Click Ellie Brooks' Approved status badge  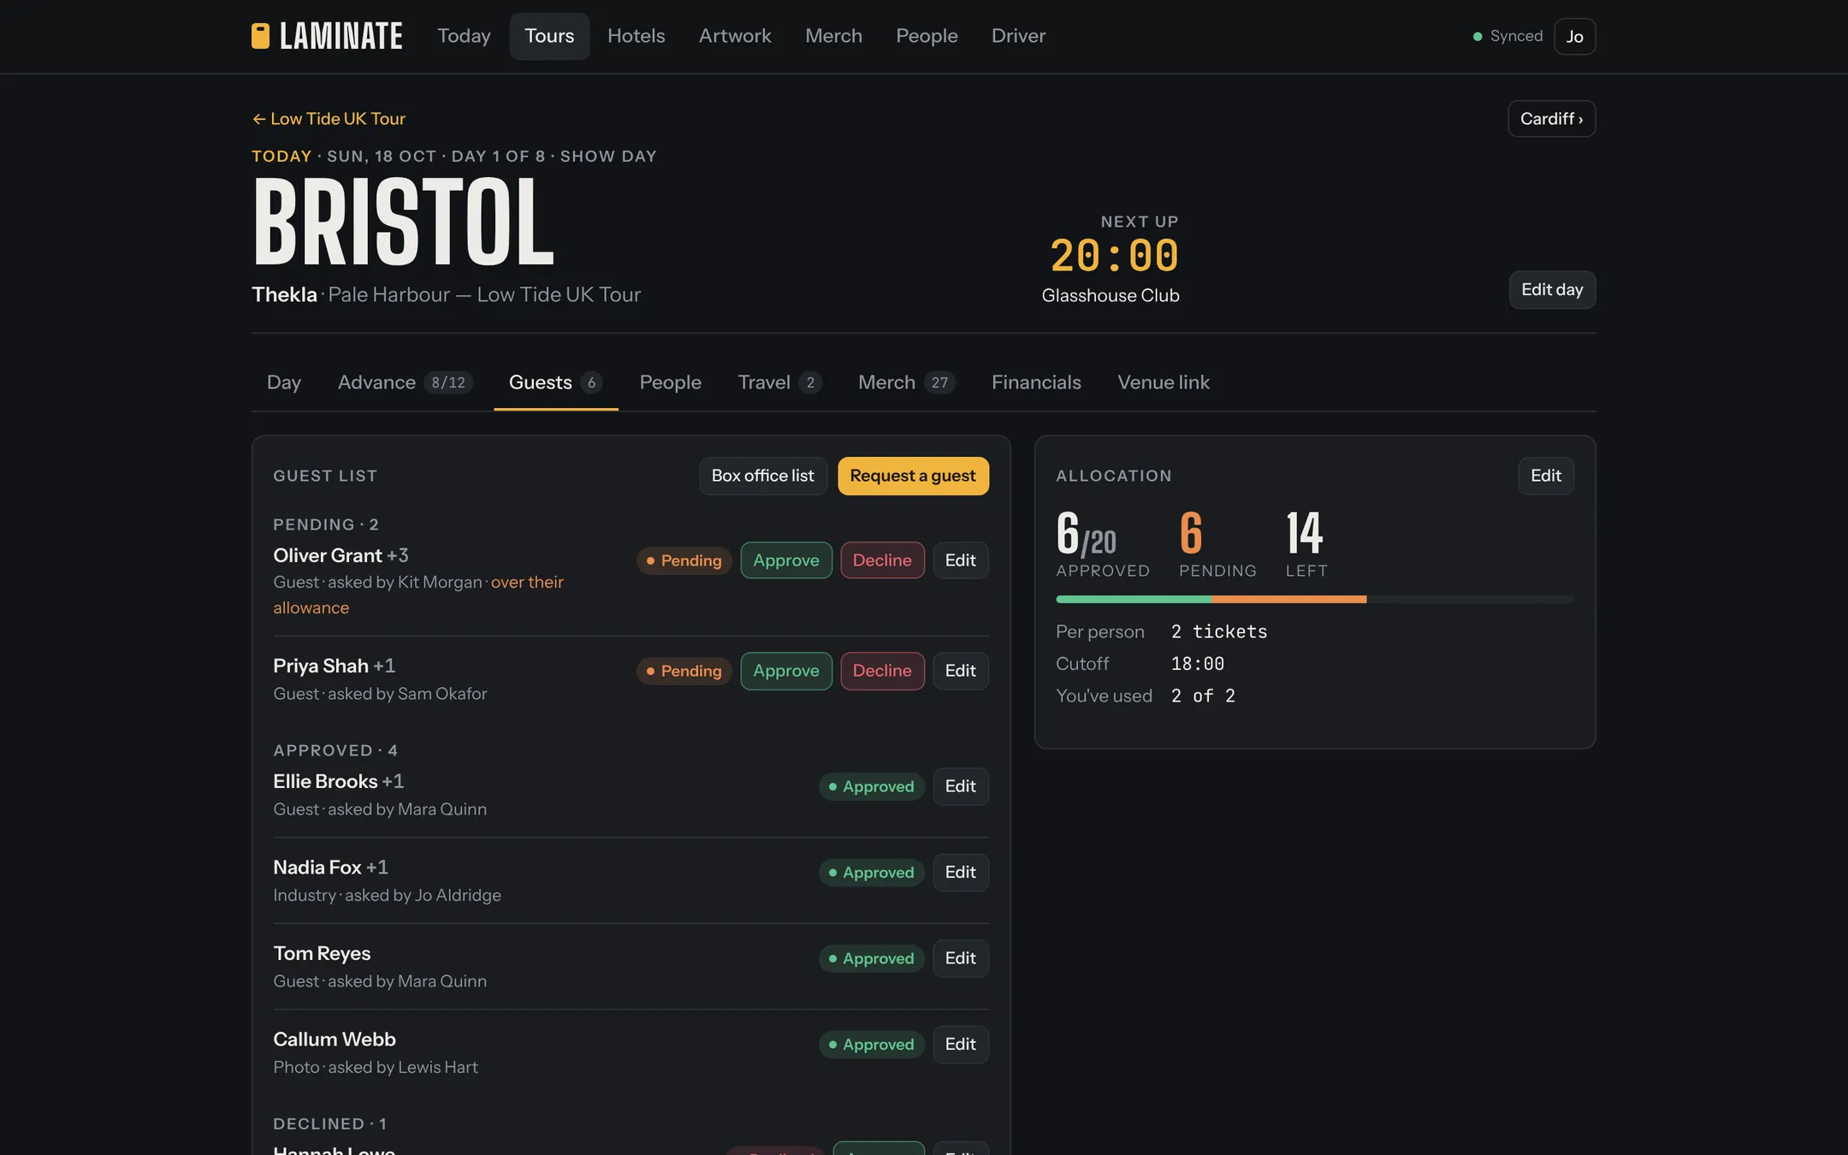[871, 787]
